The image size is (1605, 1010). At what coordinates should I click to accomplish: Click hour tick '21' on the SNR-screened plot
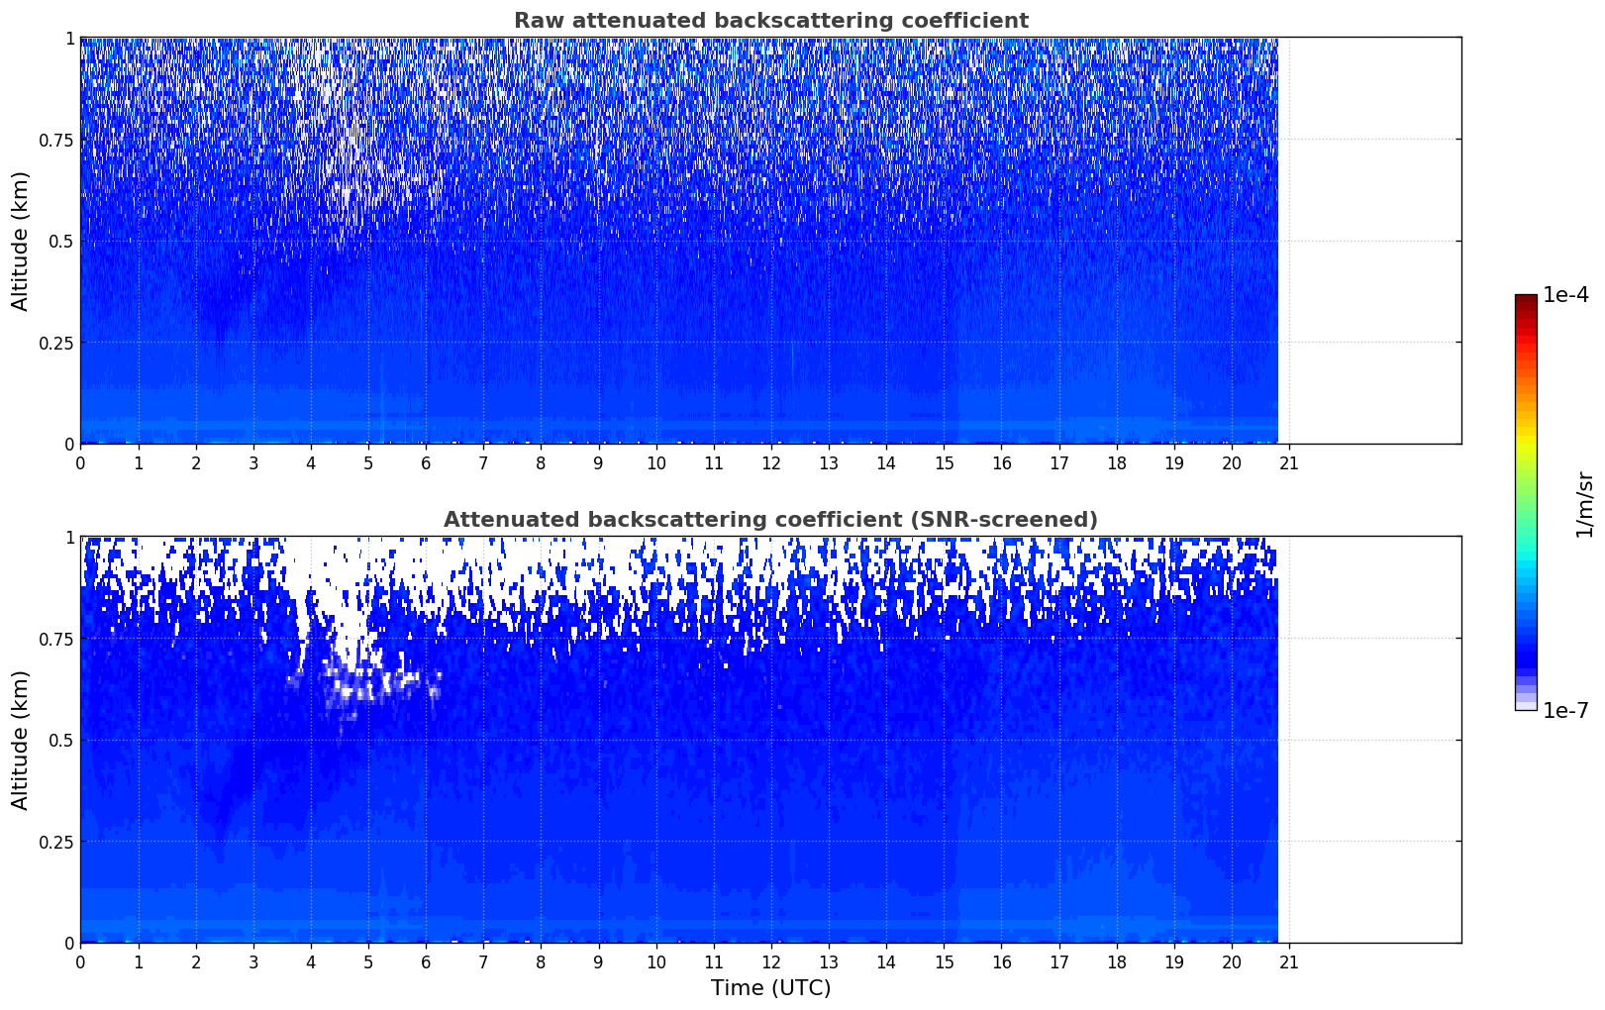coord(1289,961)
